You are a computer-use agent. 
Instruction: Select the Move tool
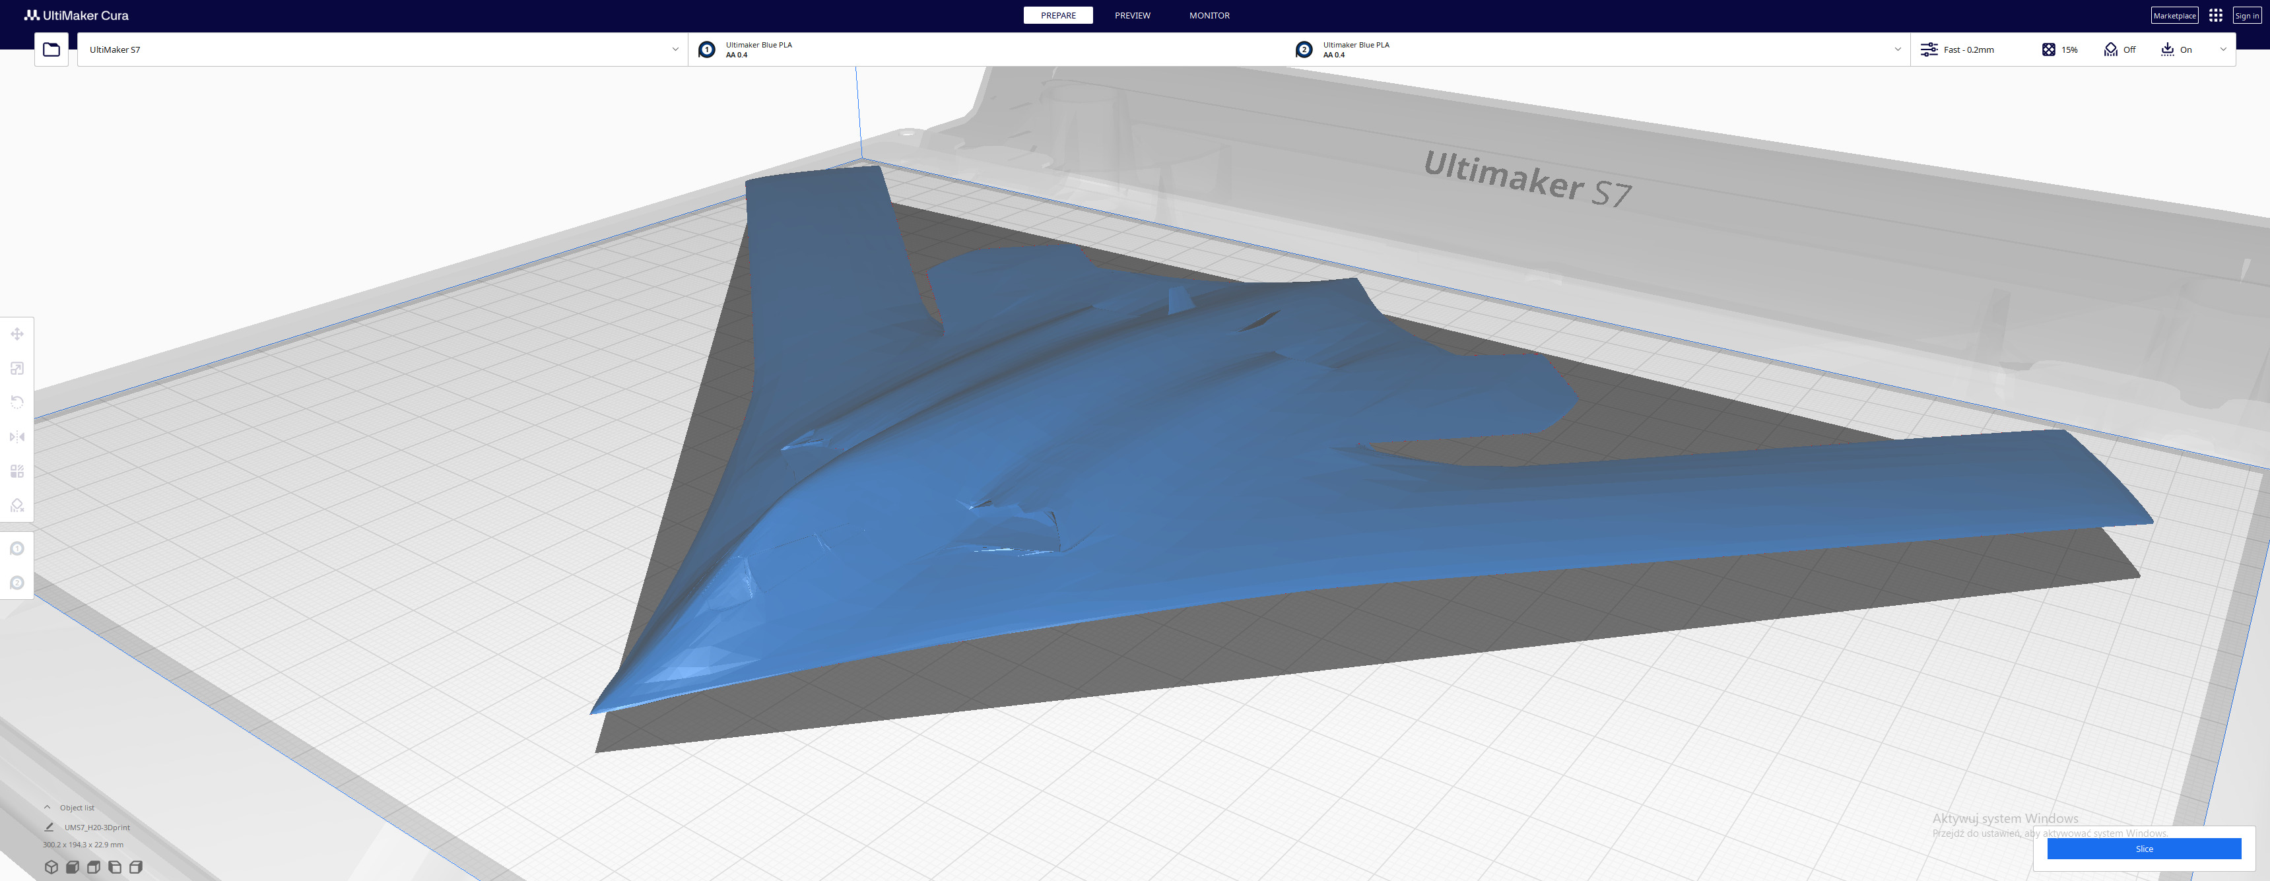[17, 334]
